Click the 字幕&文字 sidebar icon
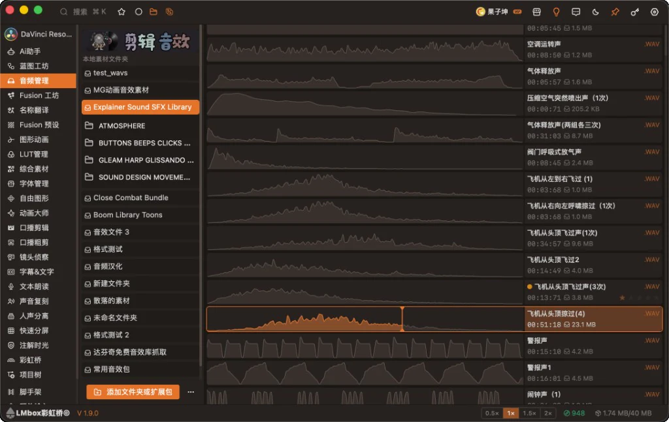Image resolution: width=669 pixels, height=422 pixels. (11, 272)
